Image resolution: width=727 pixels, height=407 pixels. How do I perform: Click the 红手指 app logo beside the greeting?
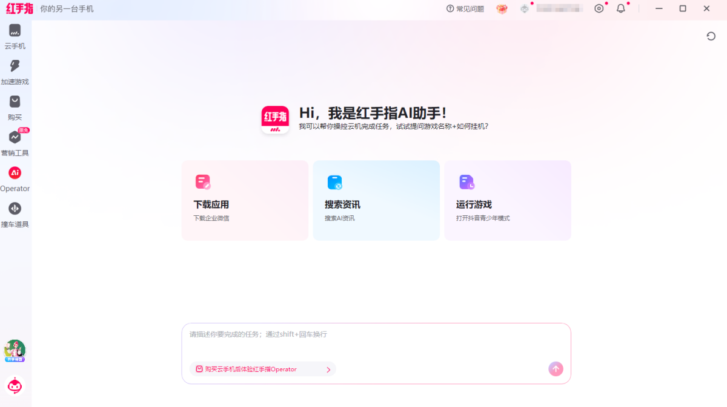[275, 119]
